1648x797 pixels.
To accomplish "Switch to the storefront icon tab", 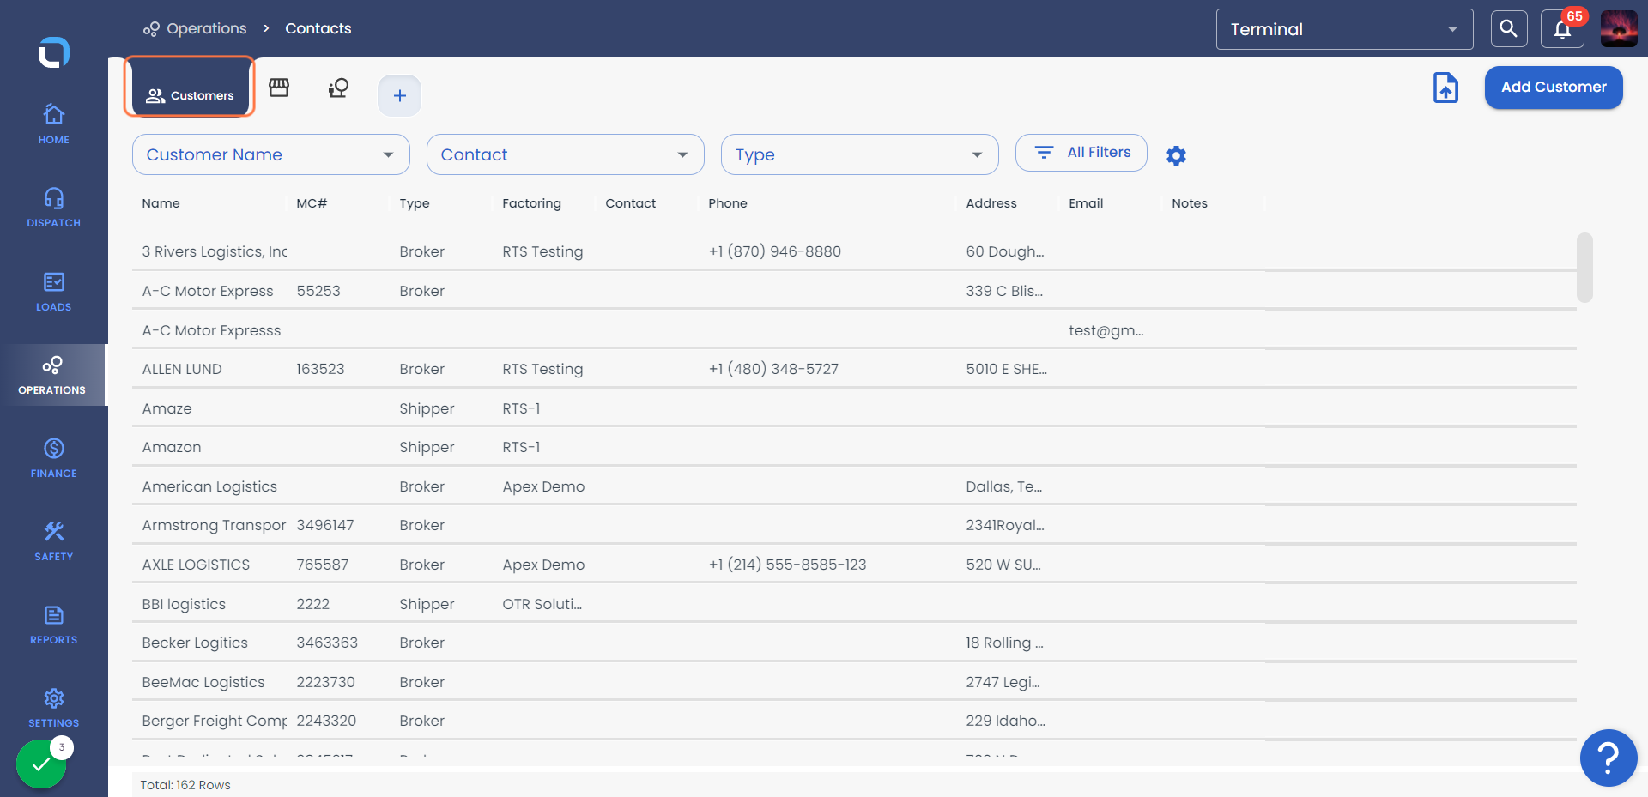I will pyautogui.click(x=279, y=88).
